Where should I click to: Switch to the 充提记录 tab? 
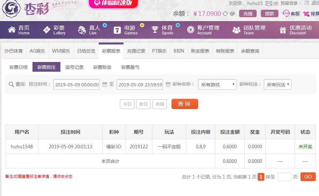(136, 51)
